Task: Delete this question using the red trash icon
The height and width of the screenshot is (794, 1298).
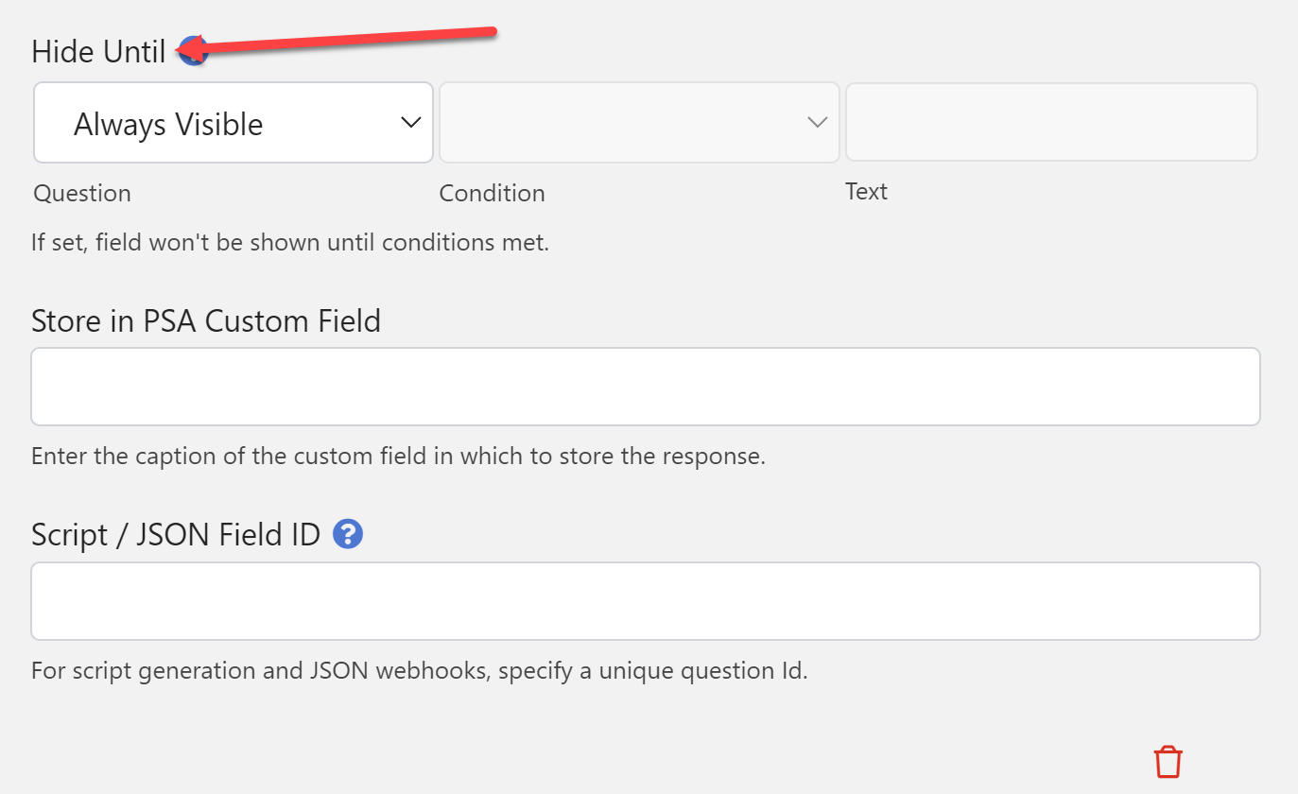Action: (1168, 761)
